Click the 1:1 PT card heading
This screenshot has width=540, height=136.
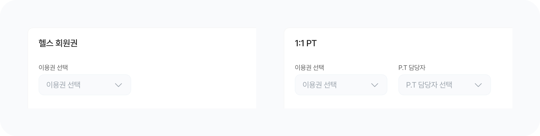306,43
